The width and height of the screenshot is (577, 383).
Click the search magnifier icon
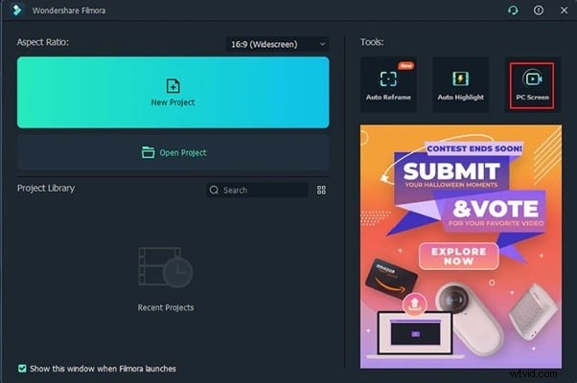click(x=214, y=190)
